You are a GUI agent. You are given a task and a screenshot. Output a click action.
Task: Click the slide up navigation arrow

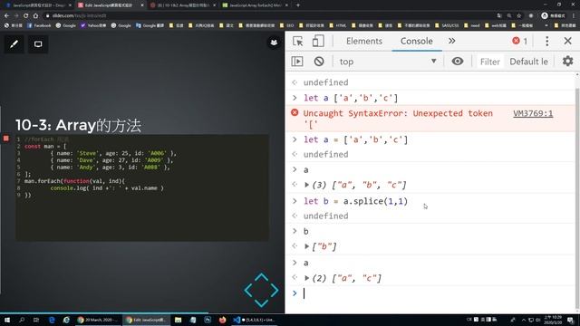(x=262, y=278)
